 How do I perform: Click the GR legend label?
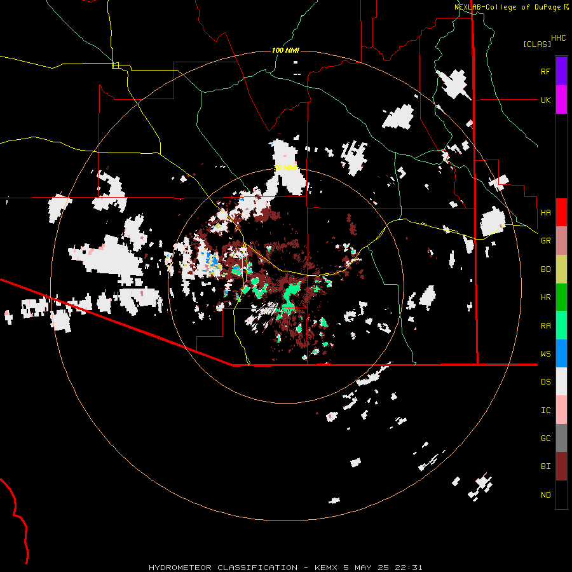point(545,241)
